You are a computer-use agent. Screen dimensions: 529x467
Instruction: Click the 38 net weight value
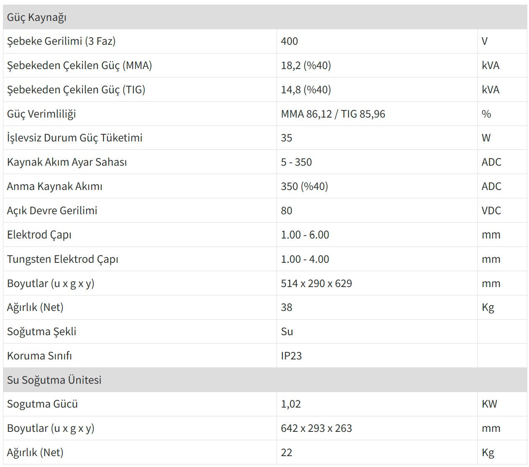click(x=287, y=307)
